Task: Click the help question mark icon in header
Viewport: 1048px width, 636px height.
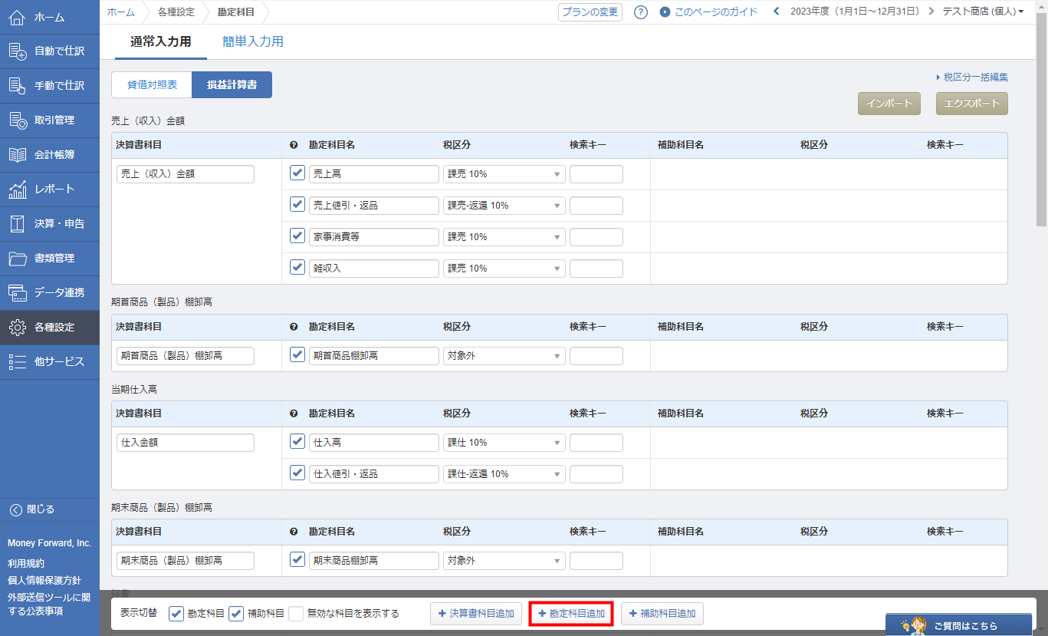Action: pyautogui.click(x=641, y=12)
